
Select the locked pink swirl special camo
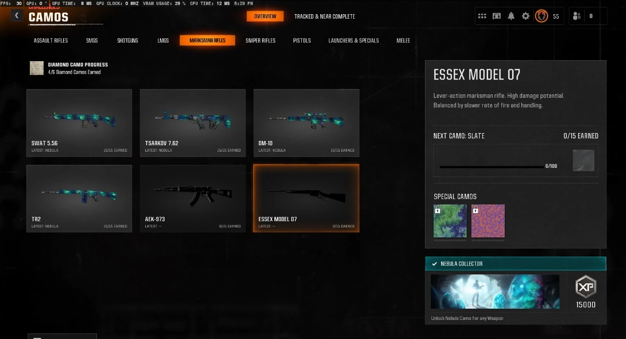(x=488, y=221)
